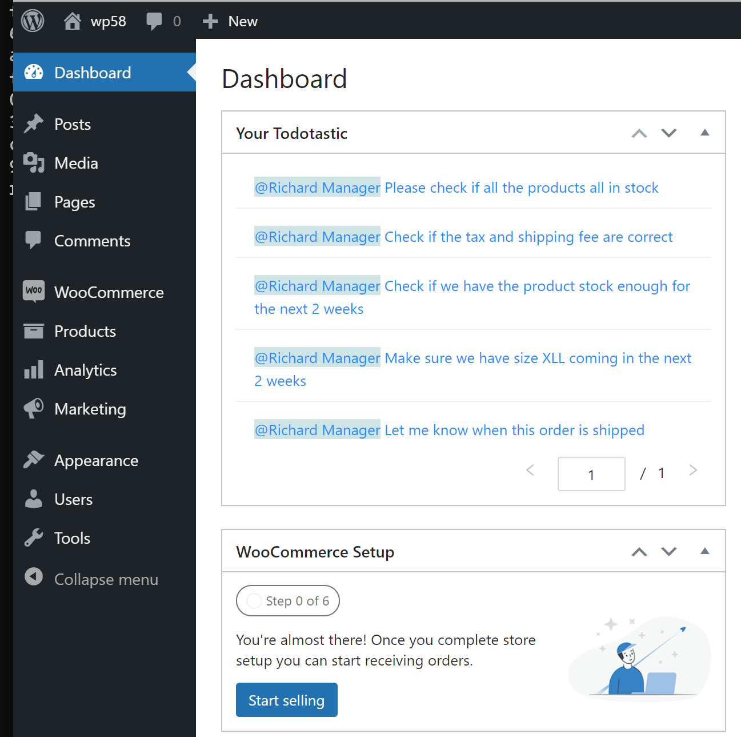741x737 pixels.
Task: Click the Analytics bar chart icon
Action: coord(34,369)
